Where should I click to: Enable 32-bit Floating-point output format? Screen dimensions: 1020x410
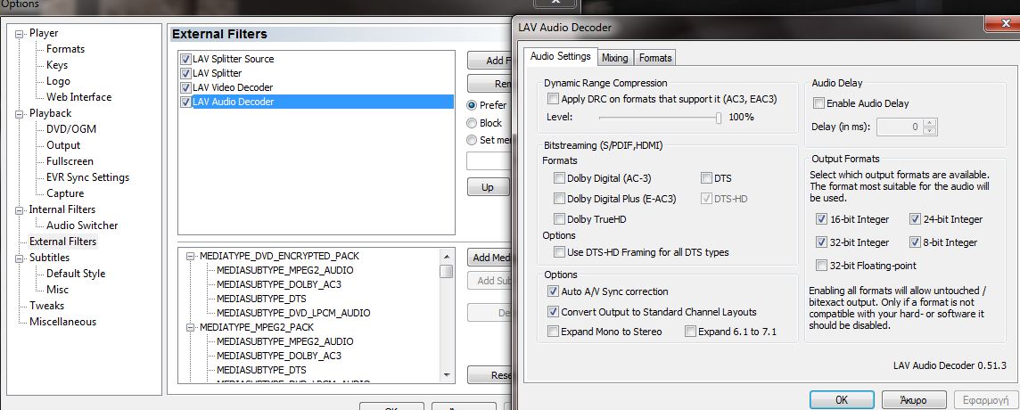[821, 266]
